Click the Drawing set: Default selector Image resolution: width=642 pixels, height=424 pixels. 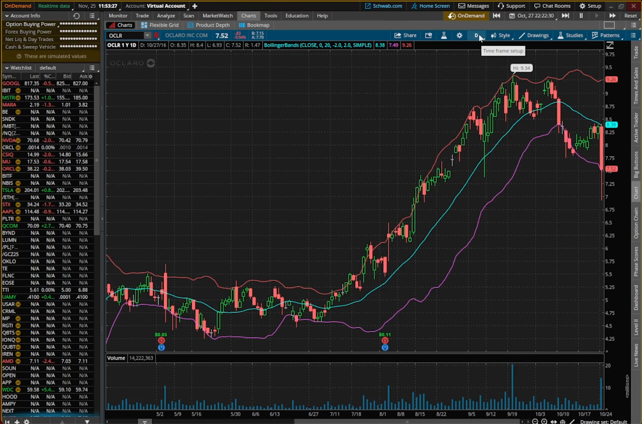(603, 422)
